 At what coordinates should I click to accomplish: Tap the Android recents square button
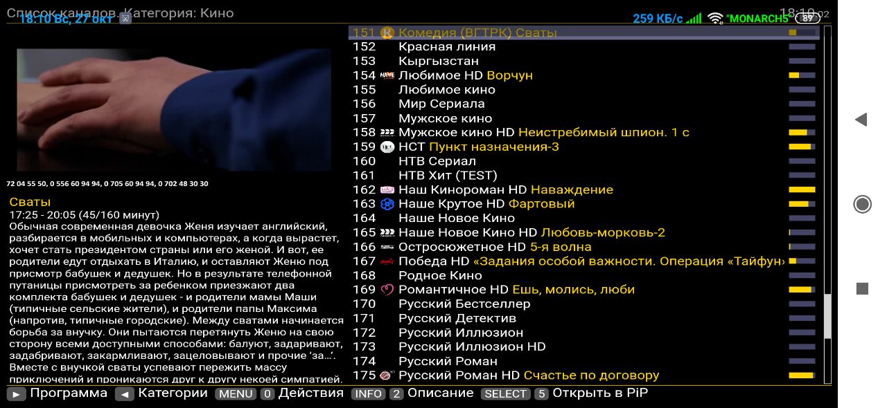862,288
